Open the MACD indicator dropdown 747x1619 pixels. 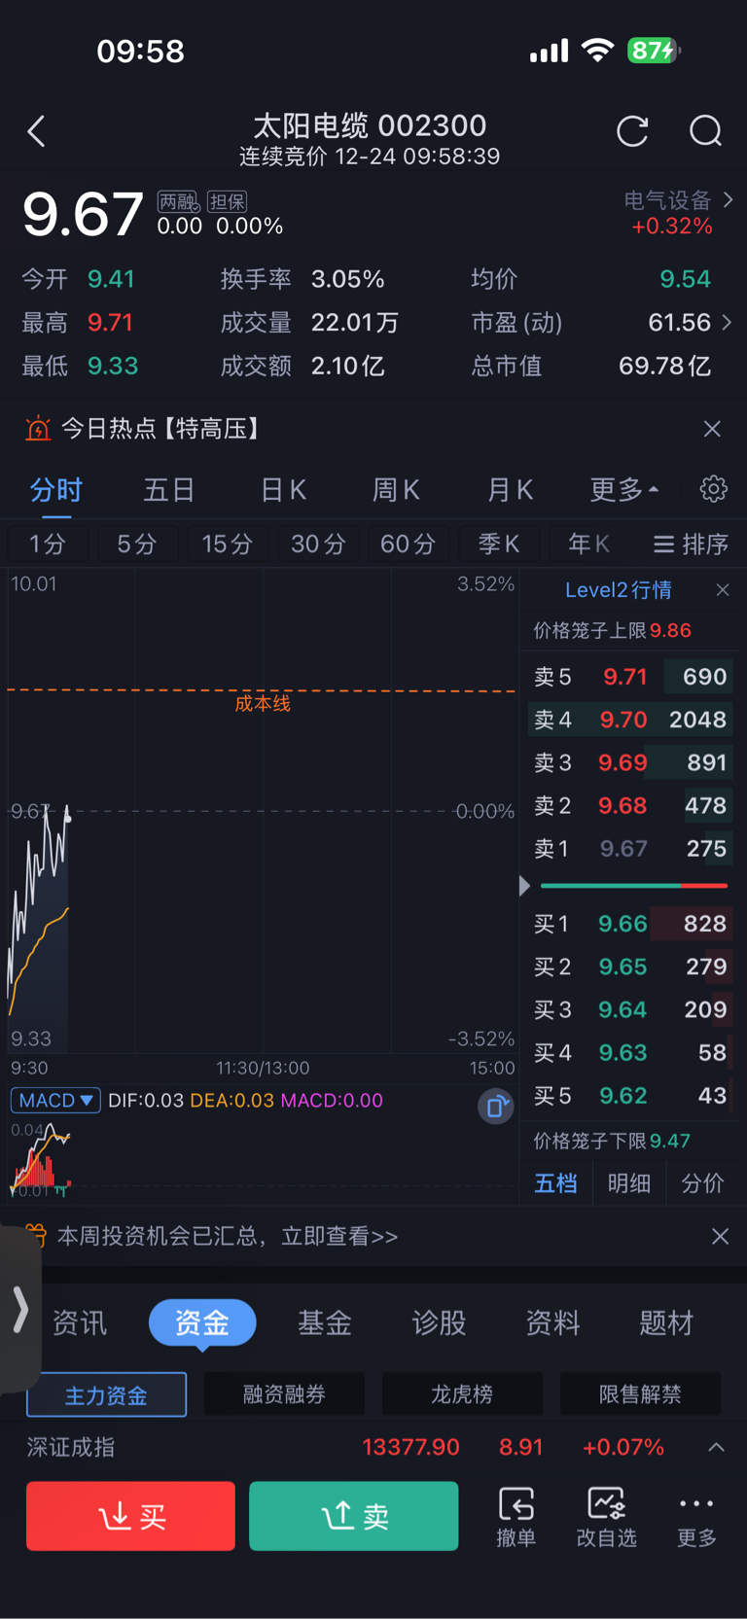pos(55,1100)
